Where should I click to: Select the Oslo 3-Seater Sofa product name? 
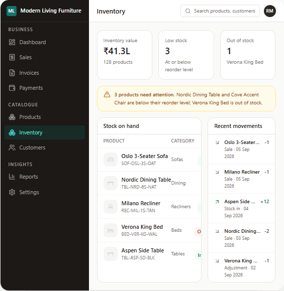click(x=144, y=156)
